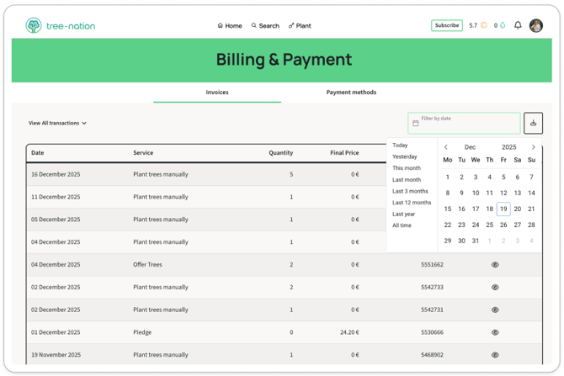Screen dimensions: 564x376
Task: View invoice 5542733 with eye icon
Action: pyautogui.click(x=495, y=288)
